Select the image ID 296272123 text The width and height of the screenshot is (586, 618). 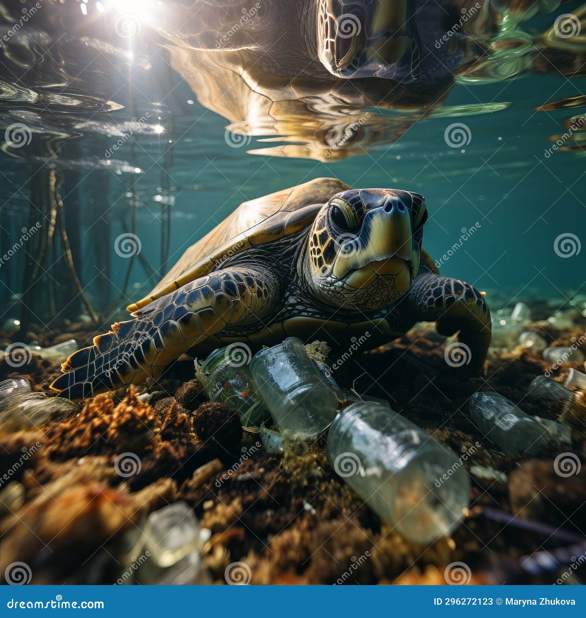(463, 602)
